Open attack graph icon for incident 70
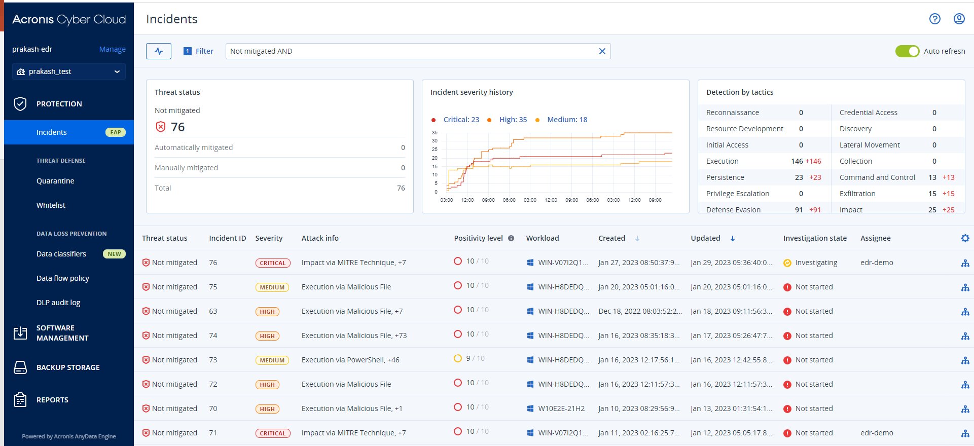 click(965, 409)
